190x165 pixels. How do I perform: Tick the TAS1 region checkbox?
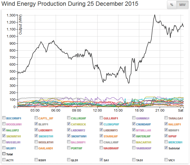pos(134,160)
